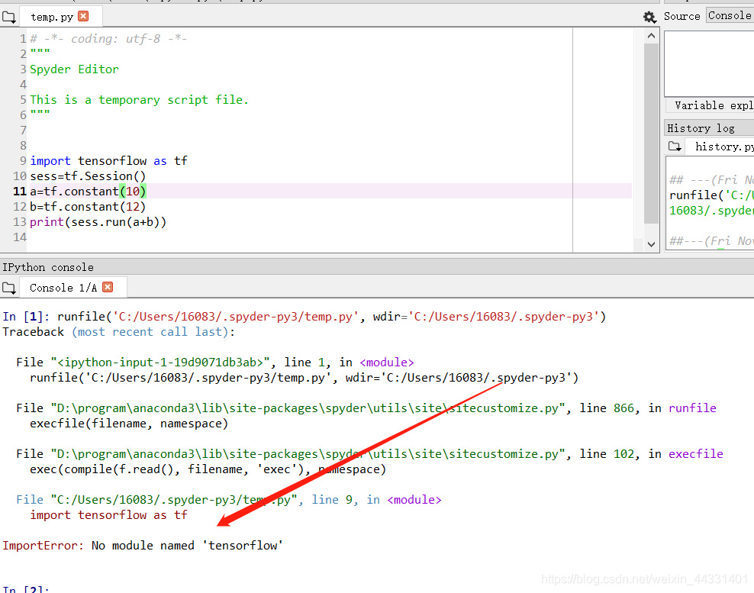Viewport: 754px width, 593px height.
Task: Click 'This is a temporary script file.' line
Action: 139,99
